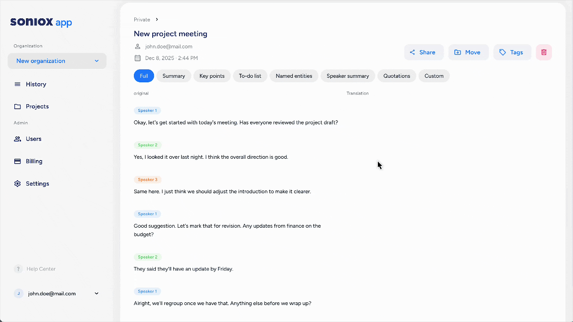Switch to the Summary tab
This screenshot has height=322, width=573.
tap(174, 76)
